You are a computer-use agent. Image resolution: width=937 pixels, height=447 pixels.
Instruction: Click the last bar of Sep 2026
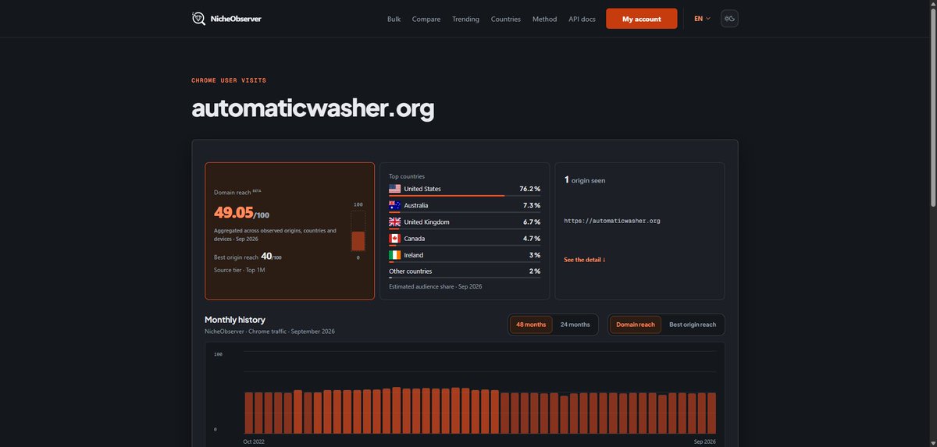[x=711, y=412]
